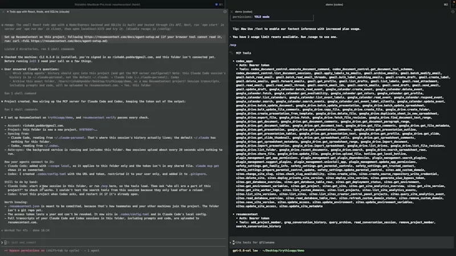Expand 'Ran 2 shell commands' line

[21, 109]
